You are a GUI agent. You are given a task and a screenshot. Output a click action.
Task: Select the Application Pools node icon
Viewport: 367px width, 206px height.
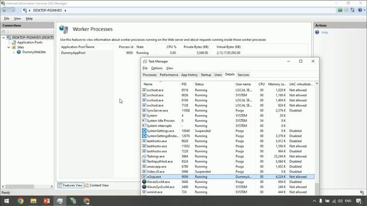click(x=14, y=42)
